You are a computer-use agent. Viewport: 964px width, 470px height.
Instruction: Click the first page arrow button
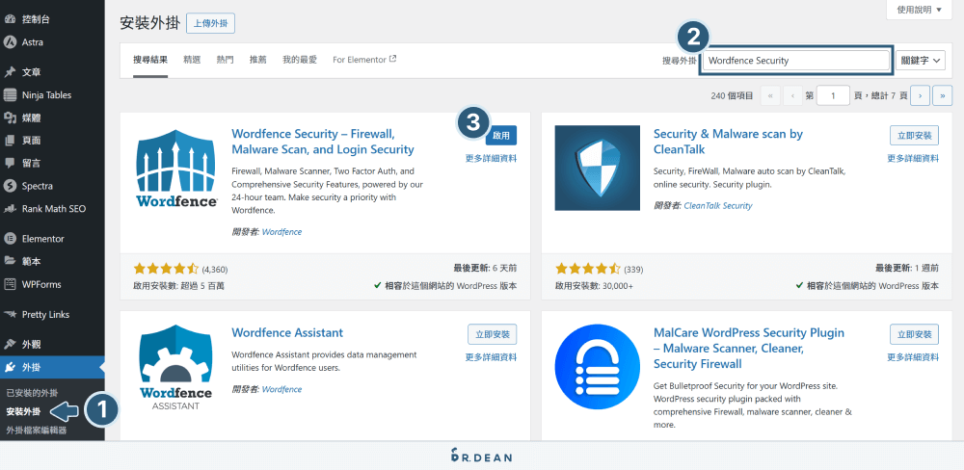click(x=770, y=96)
